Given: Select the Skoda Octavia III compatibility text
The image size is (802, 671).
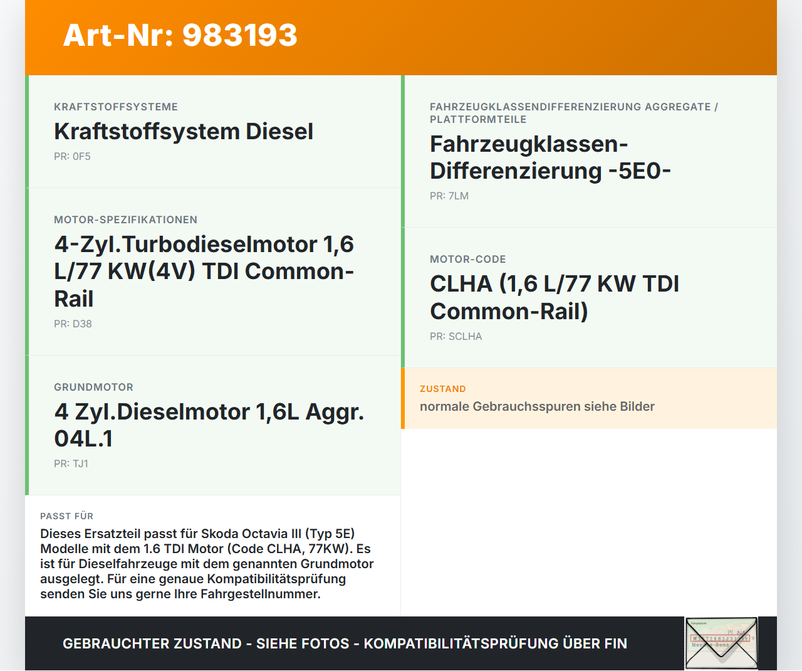Looking at the screenshot, I should pyautogui.click(x=207, y=564).
